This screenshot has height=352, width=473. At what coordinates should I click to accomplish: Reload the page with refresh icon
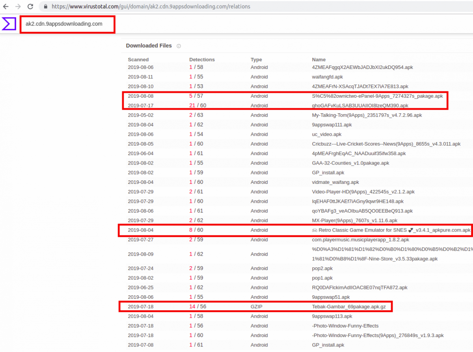coord(30,7)
